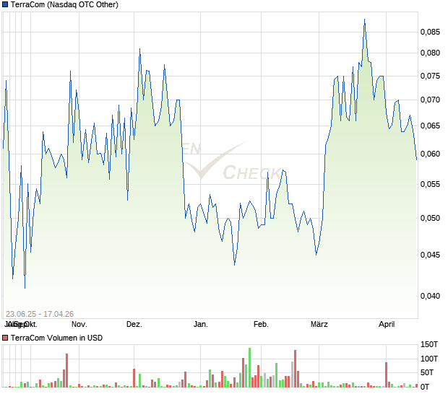Click the 0,055 price axis value
This screenshot has height=394, width=448.
point(430,184)
